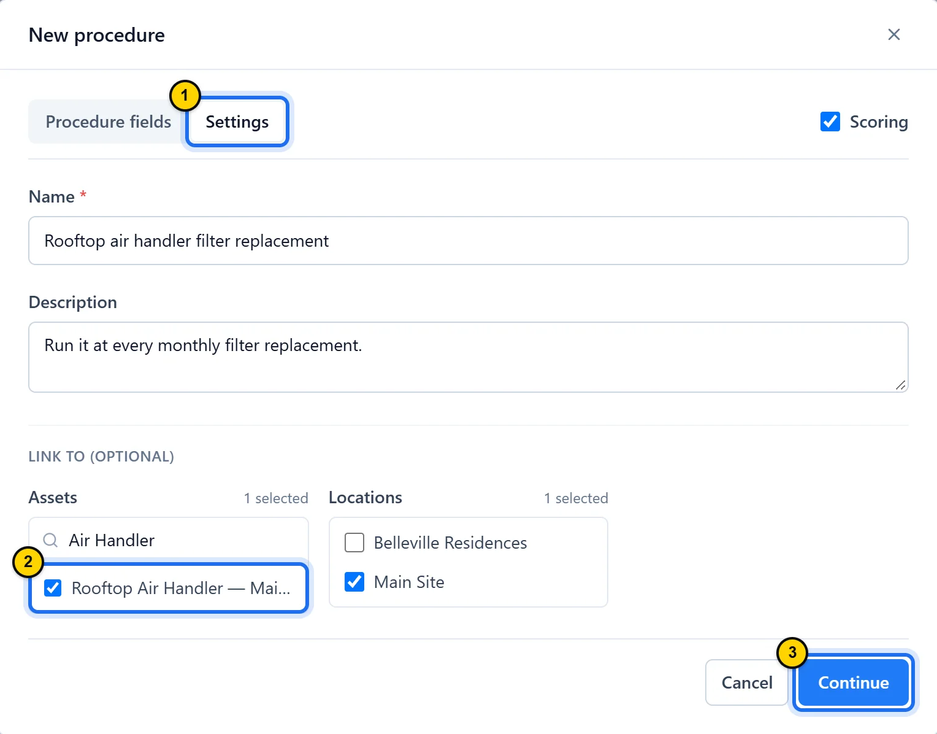
Task: Check the Belleville Residences location
Action: [354, 543]
